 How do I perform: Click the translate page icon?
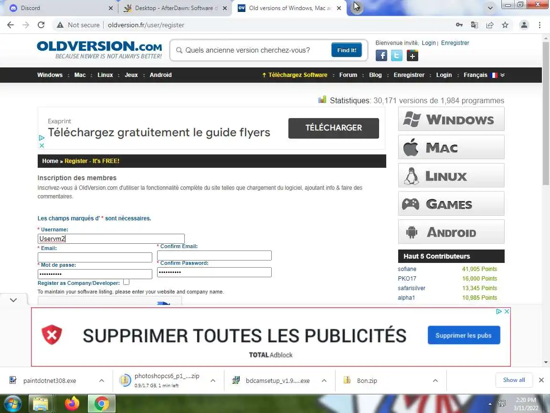474,25
